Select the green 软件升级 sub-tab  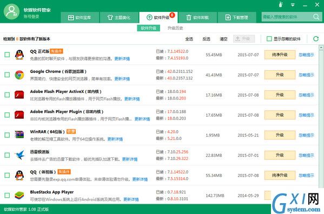[149, 28]
